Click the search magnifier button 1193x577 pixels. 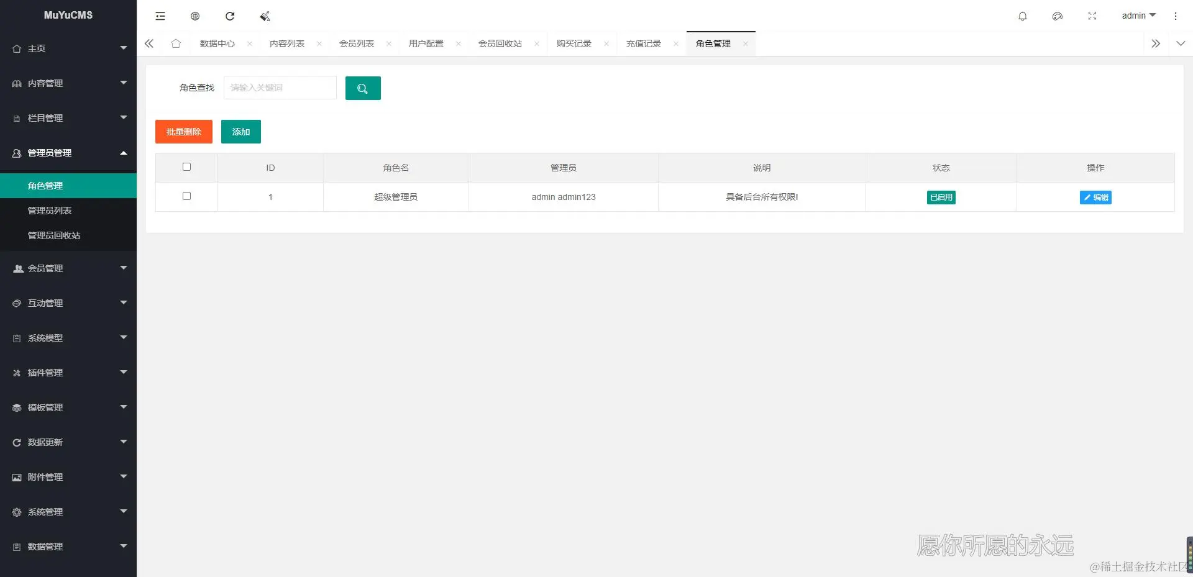click(363, 88)
